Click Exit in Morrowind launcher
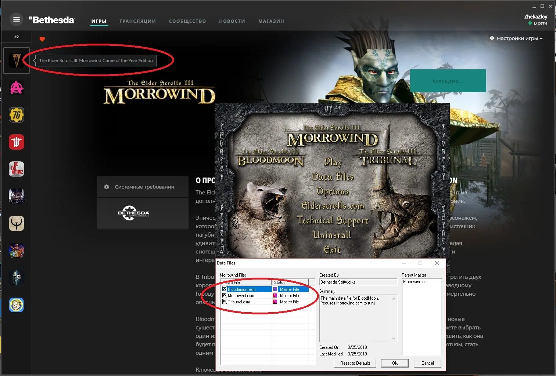Image resolution: width=556 pixels, height=376 pixels. tap(333, 249)
